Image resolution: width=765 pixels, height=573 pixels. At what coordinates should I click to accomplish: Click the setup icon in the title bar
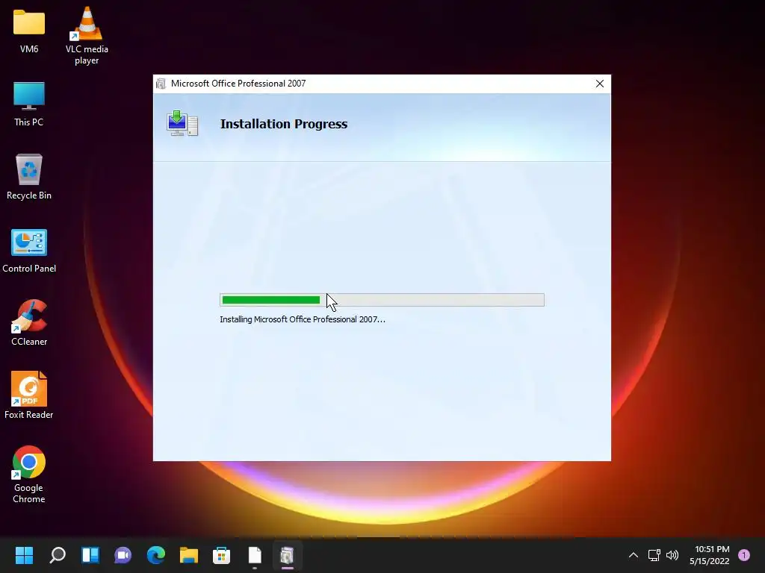[x=161, y=84]
